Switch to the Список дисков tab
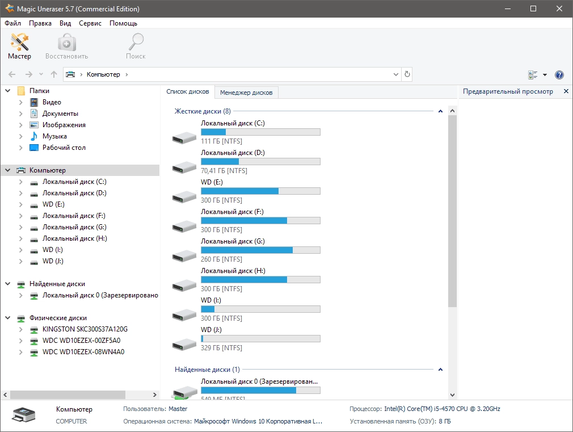 pyautogui.click(x=188, y=91)
